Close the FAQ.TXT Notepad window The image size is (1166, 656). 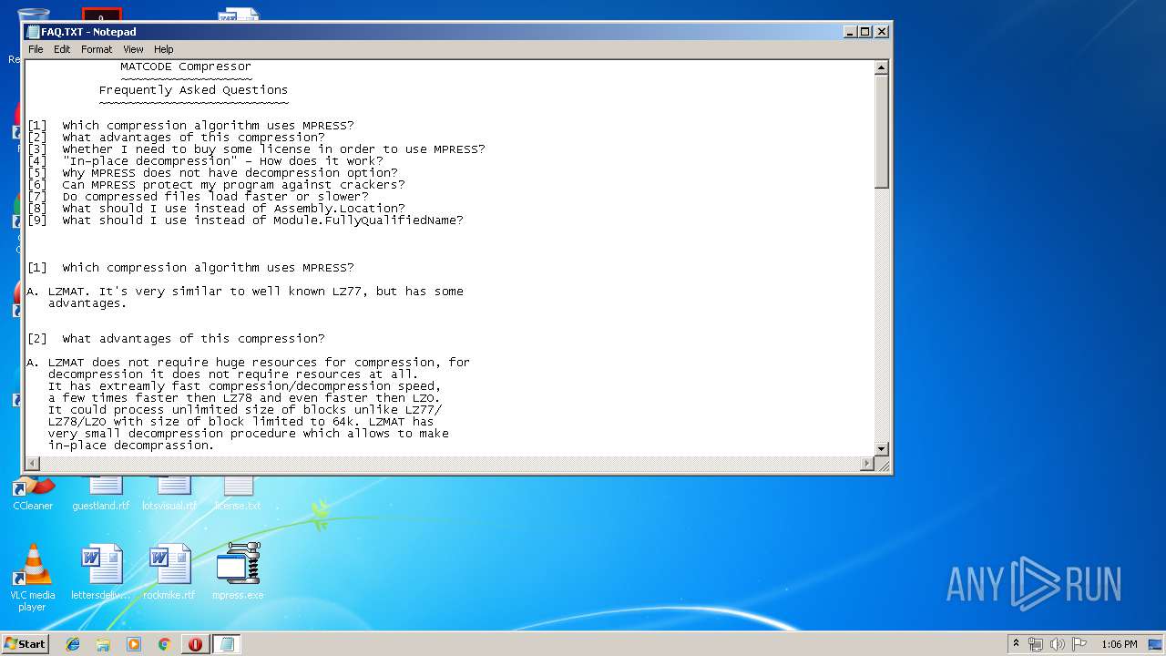coord(881,32)
